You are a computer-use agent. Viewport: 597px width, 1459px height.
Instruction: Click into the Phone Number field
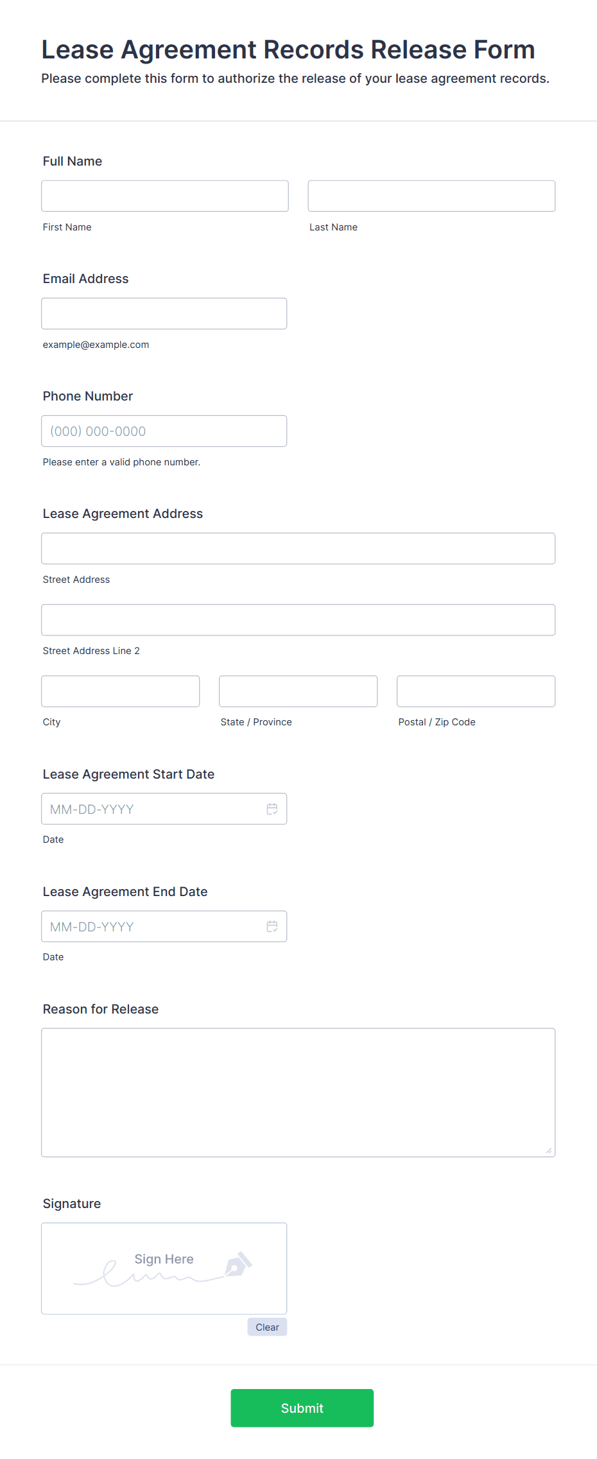[x=164, y=431]
